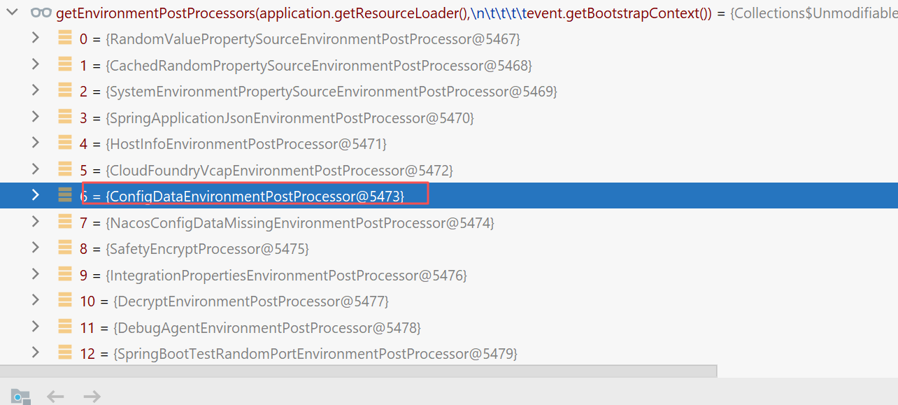Select the IntegrationPropertiesEnvironmentPostProcessor row
Screen dimensions: 898x405
pyautogui.click(x=286, y=275)
